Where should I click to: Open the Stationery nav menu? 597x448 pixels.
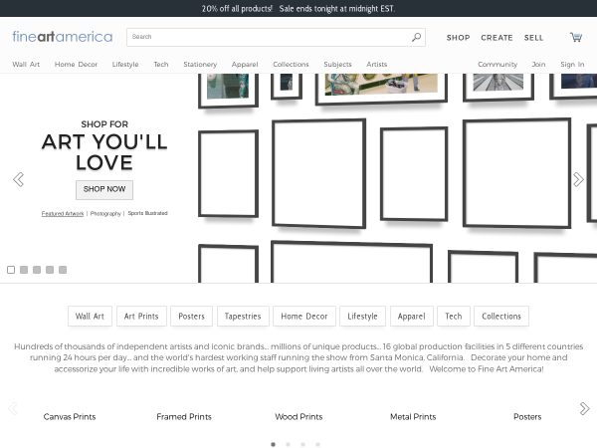pyautogui.click(x=200, y=65)
